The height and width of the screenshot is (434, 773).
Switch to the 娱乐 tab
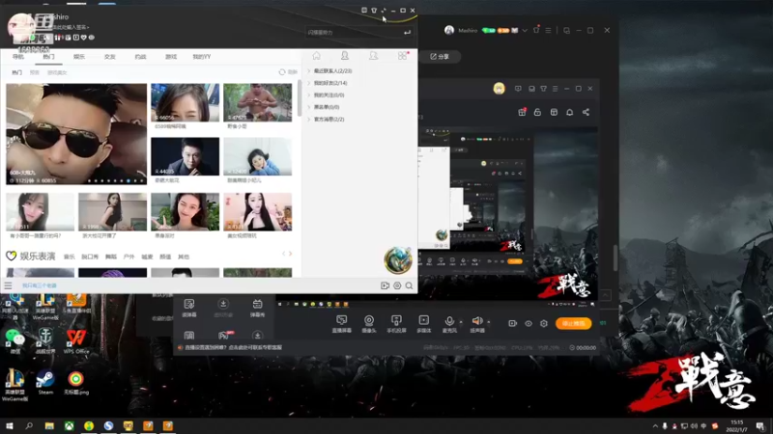[79, 57]
